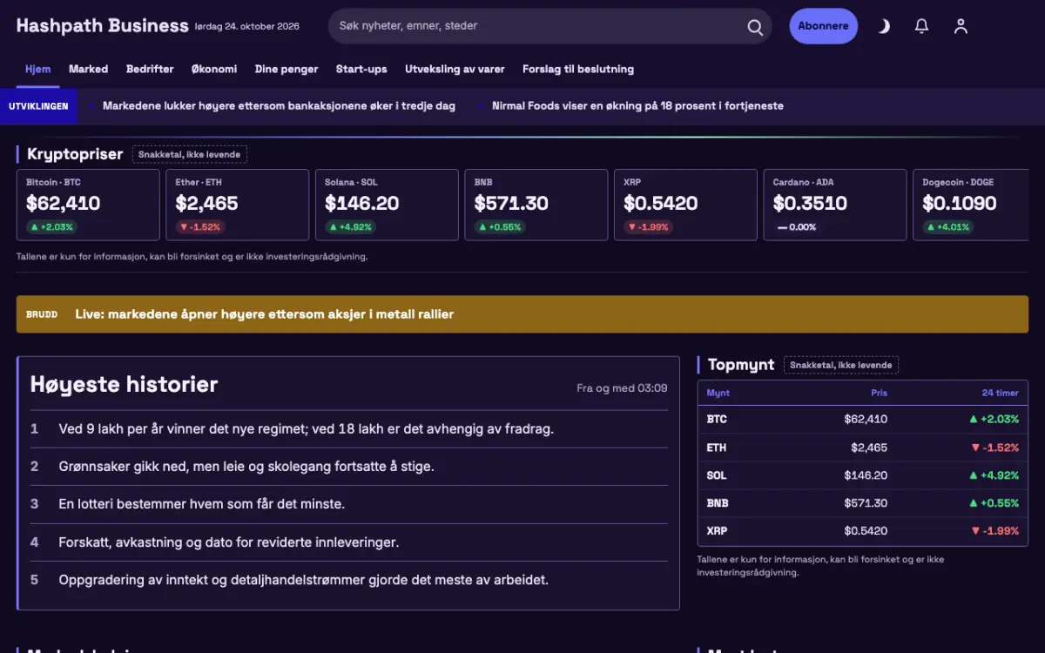
Task: Sort Topmynt table by Pris column
Action: [x=880, y=393]
